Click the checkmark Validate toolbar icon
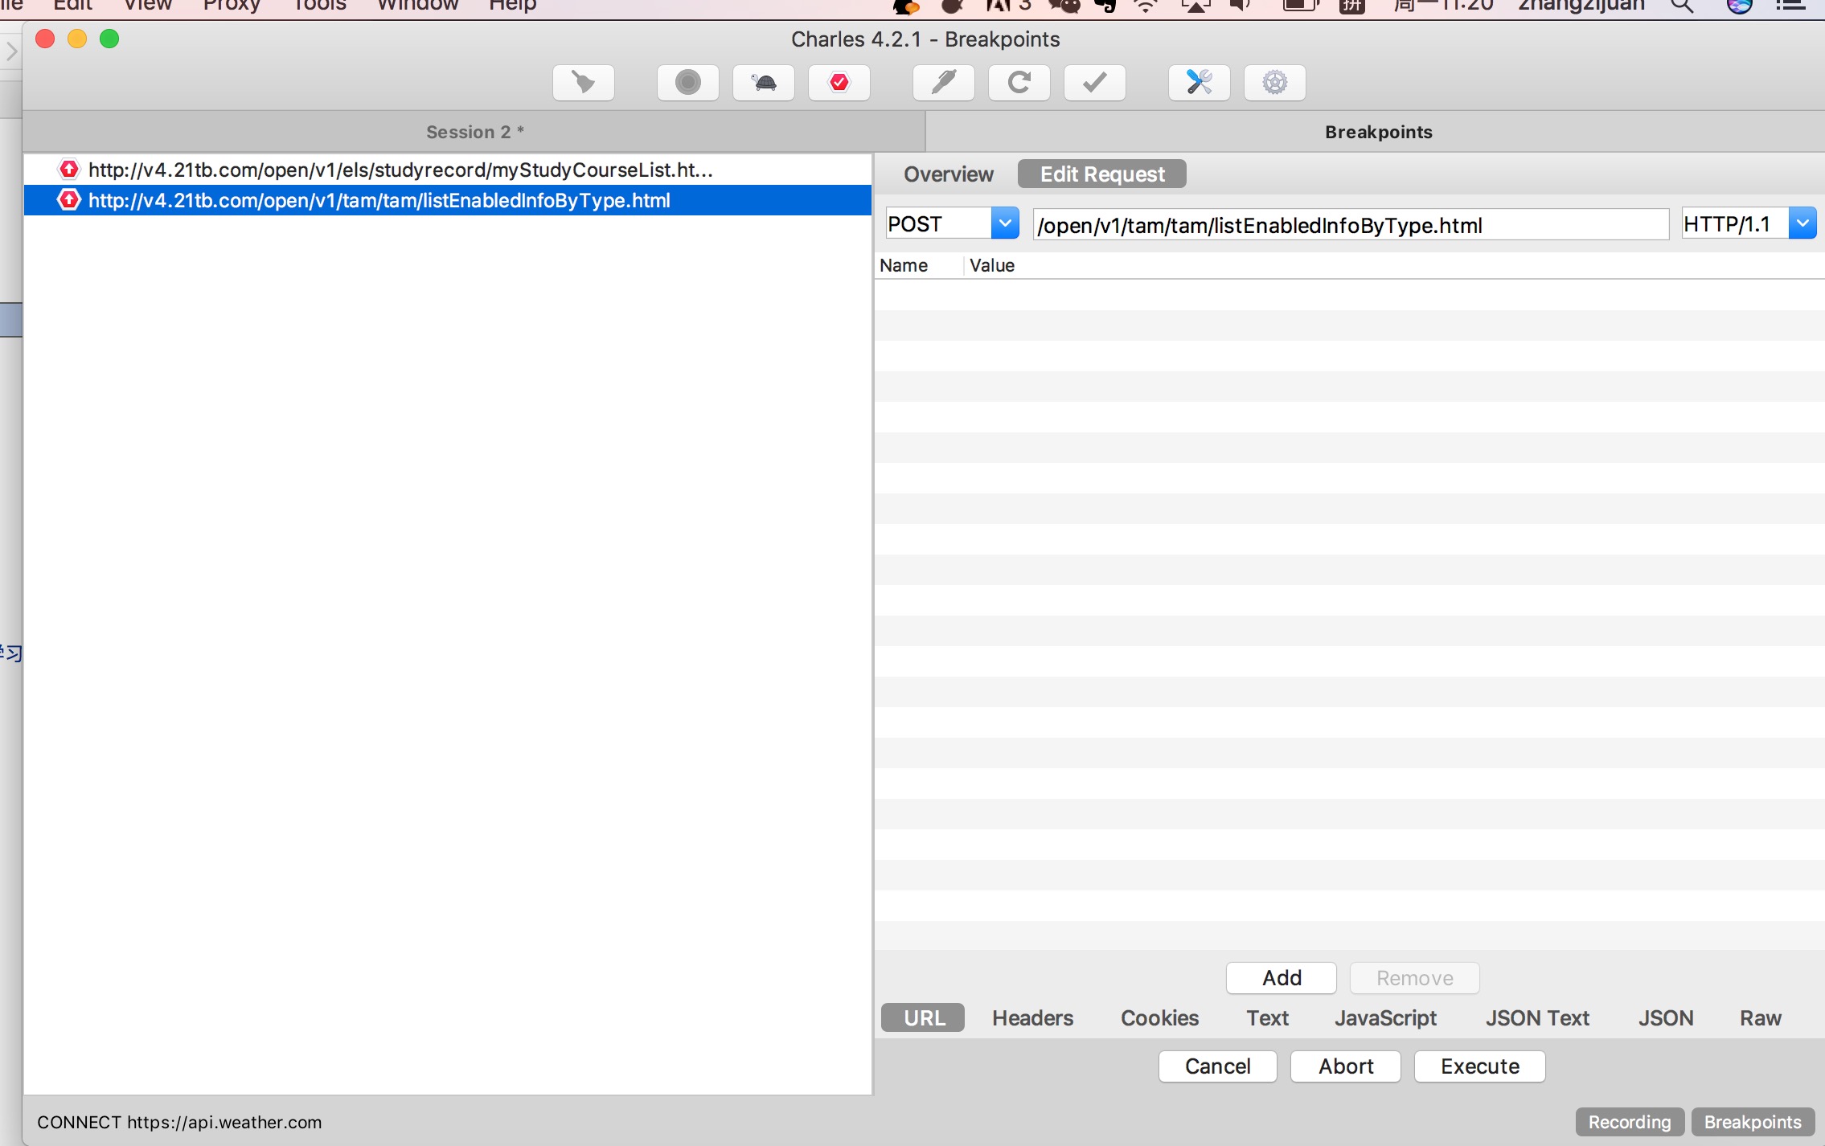1825x1146 pixels. [x=1095, y=83]
